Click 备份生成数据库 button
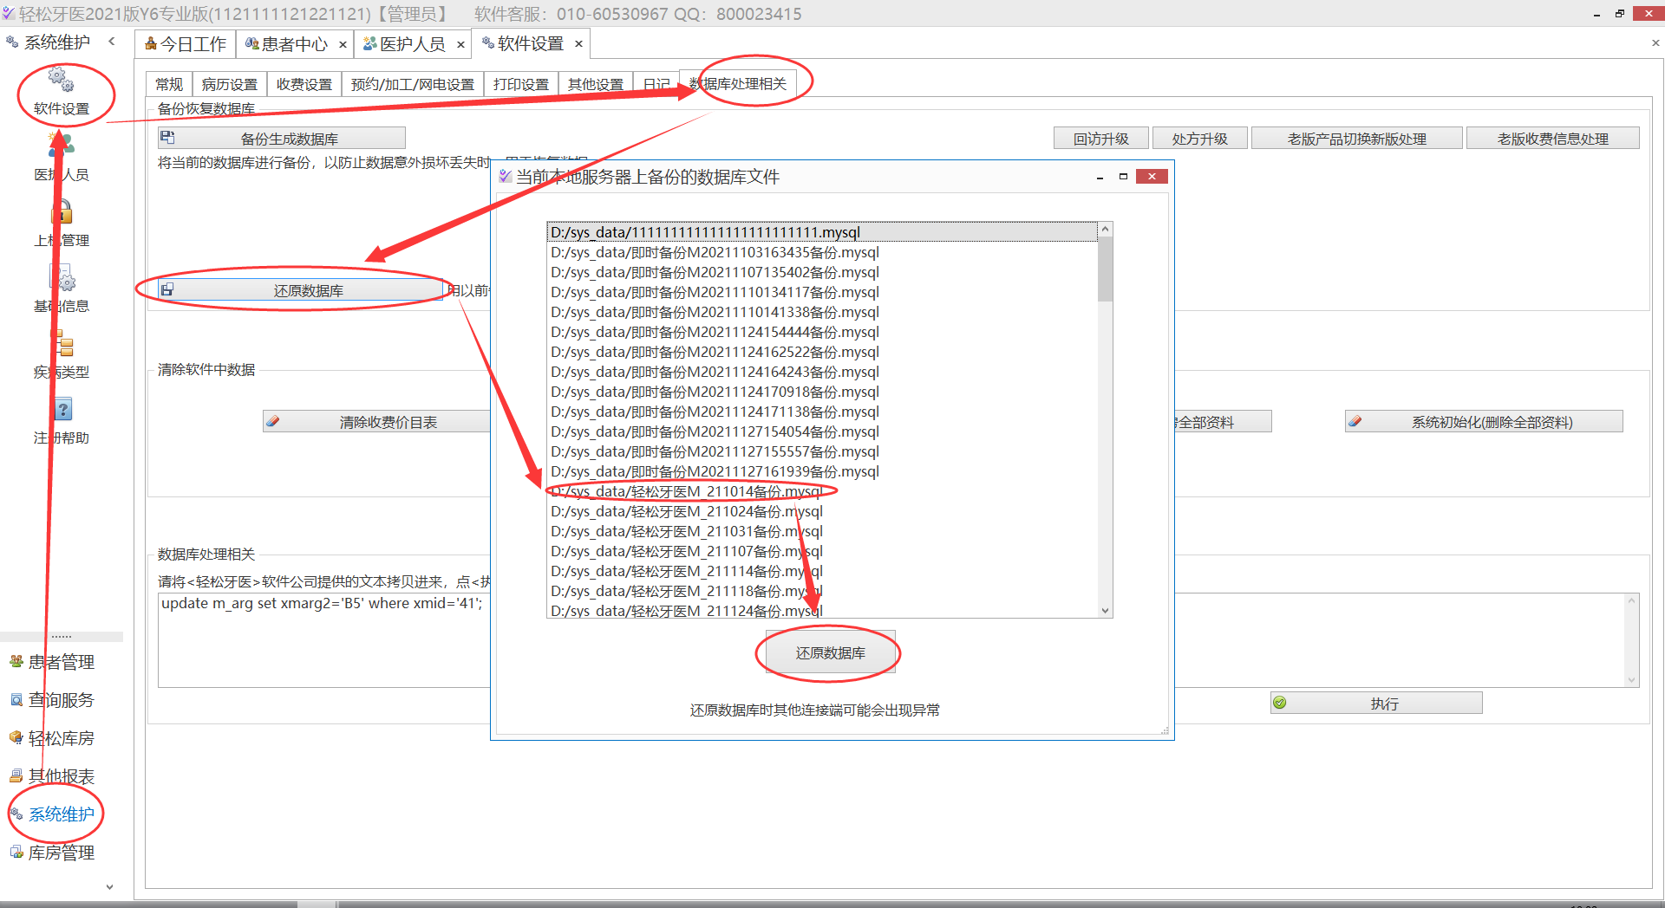The width and height of the screenshot is (1665, 908). 282,139
